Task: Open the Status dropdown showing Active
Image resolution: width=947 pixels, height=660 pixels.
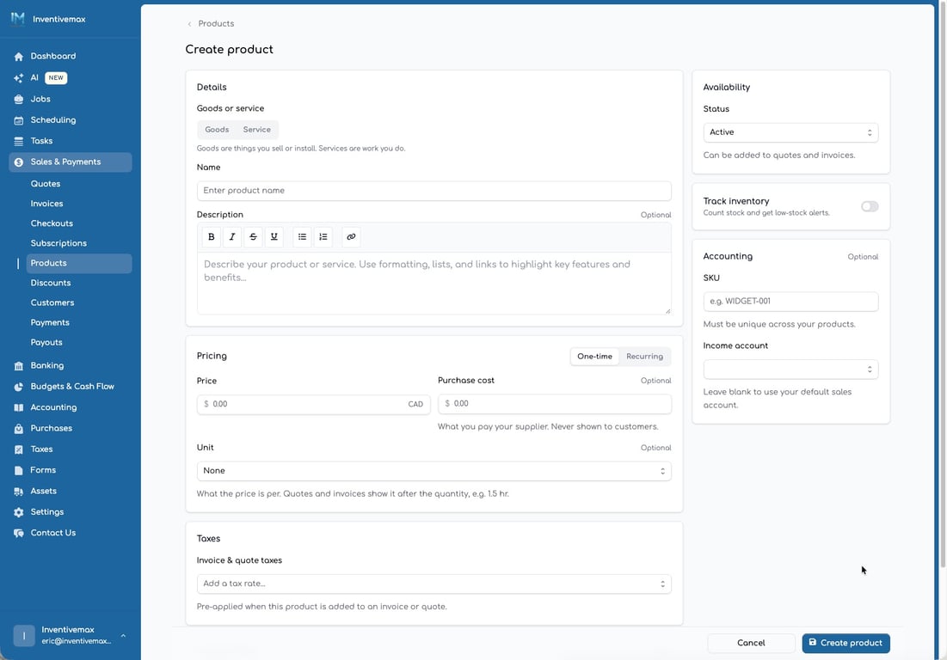Action: (790, 132)
